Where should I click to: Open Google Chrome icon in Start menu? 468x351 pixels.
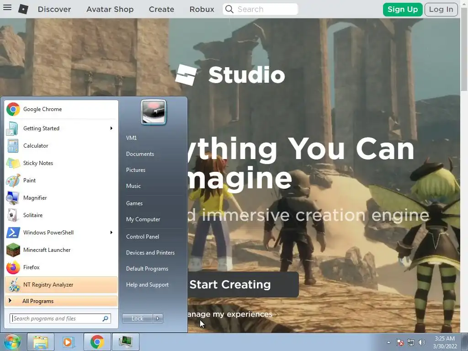13,109
